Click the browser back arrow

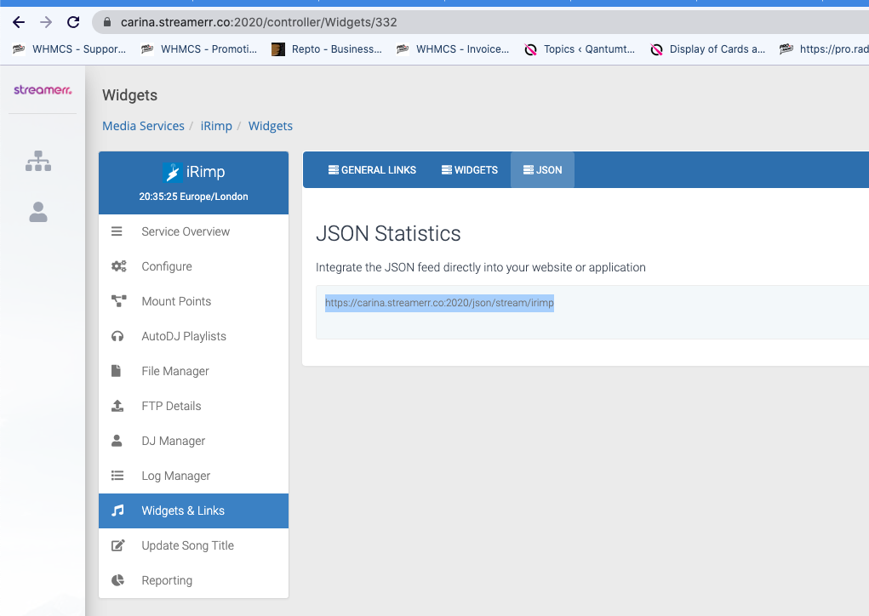[19, 22]
